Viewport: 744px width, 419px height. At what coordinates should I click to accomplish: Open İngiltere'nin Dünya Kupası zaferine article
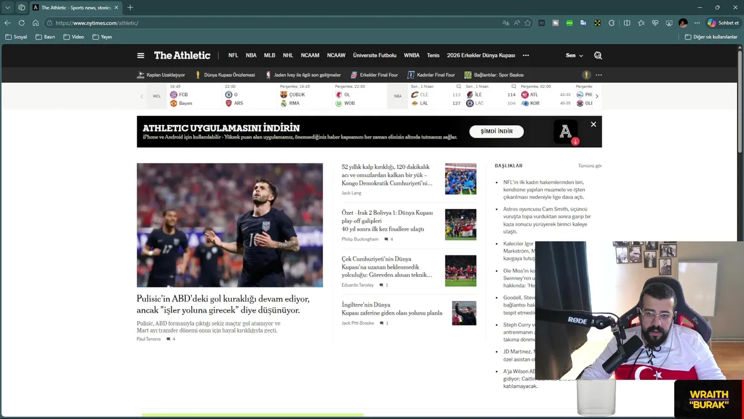[392, 309]
